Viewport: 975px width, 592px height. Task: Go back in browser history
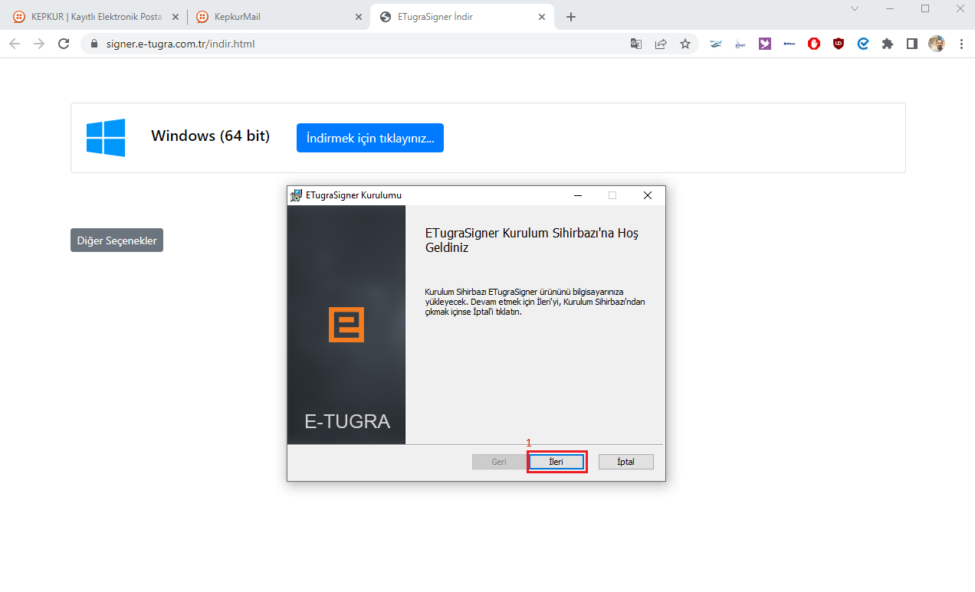click(15, 44)
